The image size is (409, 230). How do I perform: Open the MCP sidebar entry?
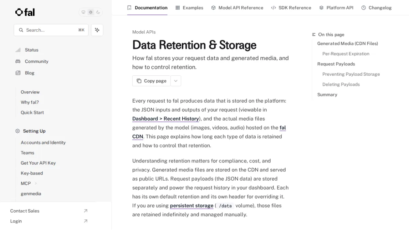26,183
